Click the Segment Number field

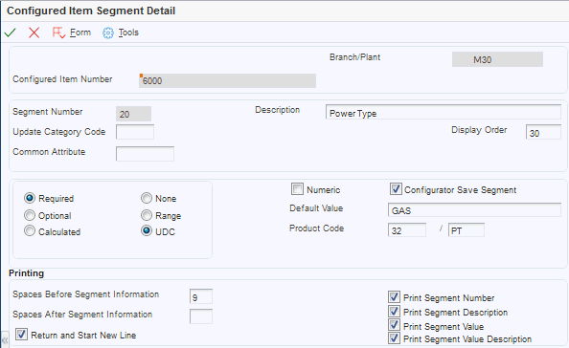pyautogui.click(x=133, y=114)
